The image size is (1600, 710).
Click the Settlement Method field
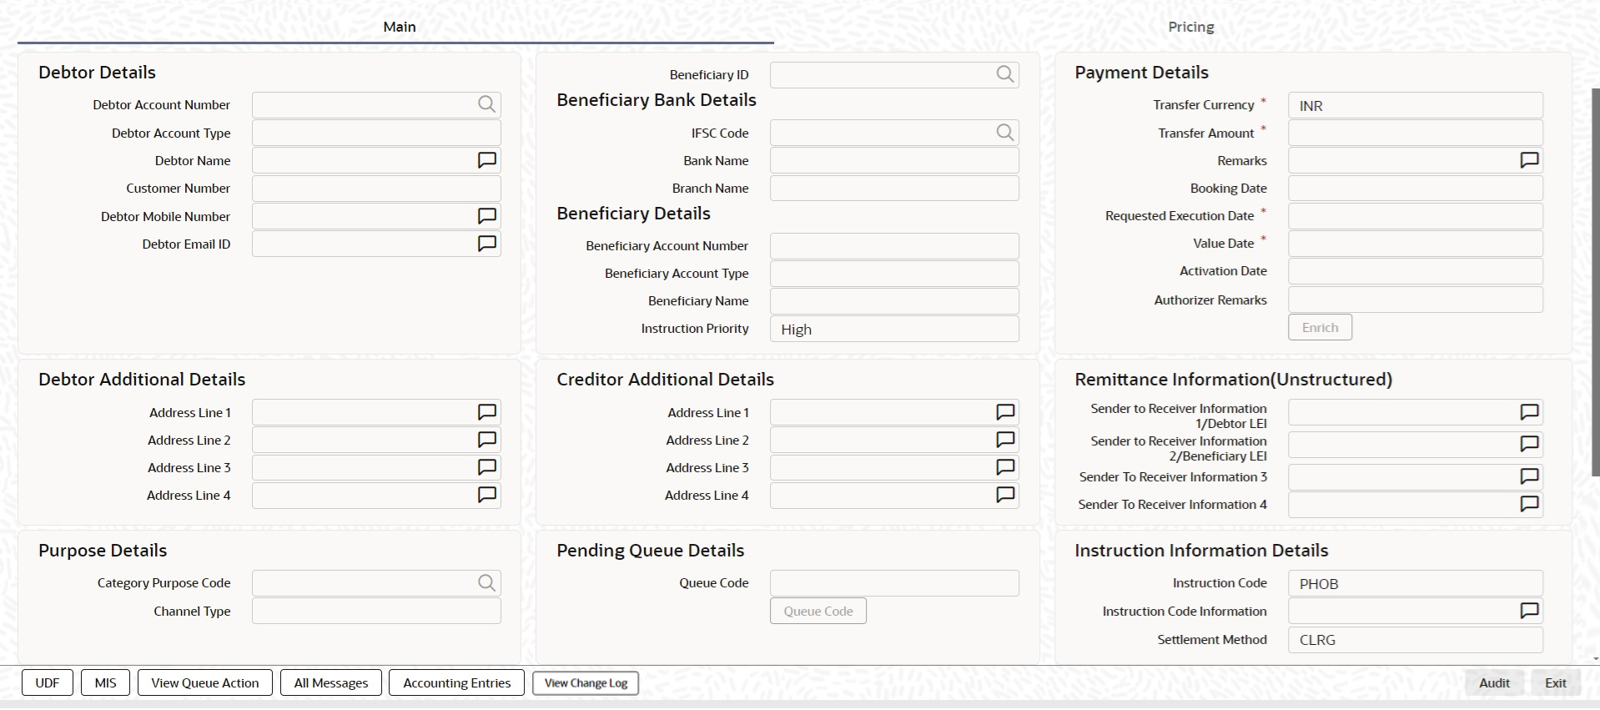(1416, 640)
